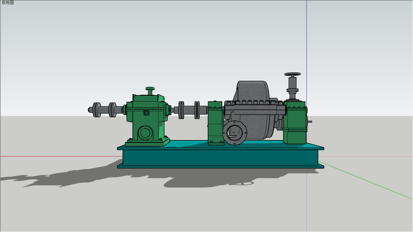The height and width of the screenshot is (232, 413).
Task: Click the vent cap on gearbox top
Action: (150, 91)
